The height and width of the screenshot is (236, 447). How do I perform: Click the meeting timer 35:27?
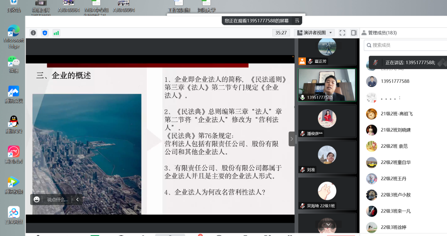281,33
